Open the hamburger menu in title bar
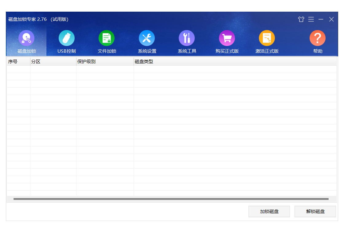 pyautogui.click(x=311, y=19)
